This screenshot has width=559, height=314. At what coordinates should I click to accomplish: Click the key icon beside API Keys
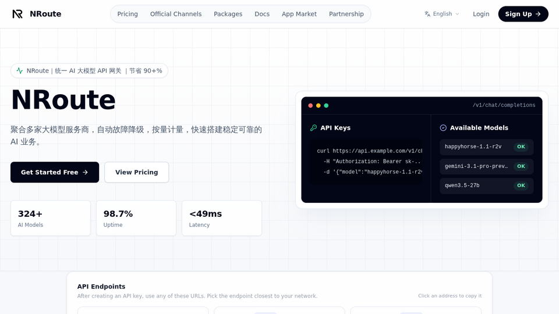point(313,128)
